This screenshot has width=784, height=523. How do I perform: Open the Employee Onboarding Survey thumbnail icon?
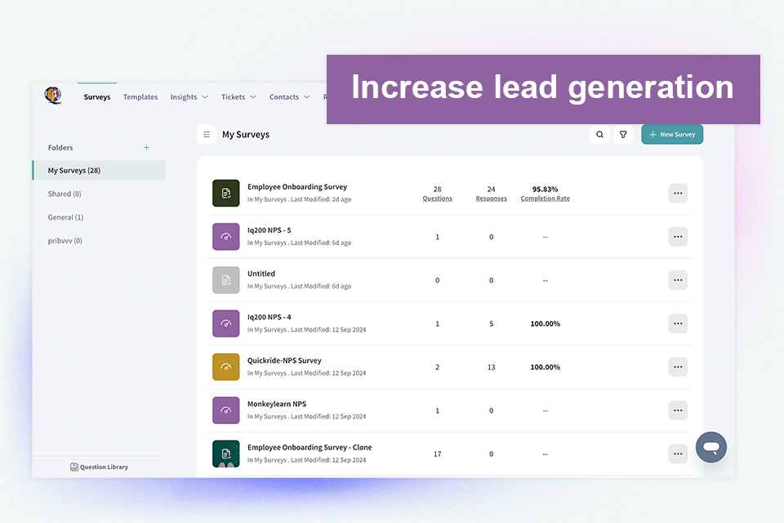click(225, 193)
